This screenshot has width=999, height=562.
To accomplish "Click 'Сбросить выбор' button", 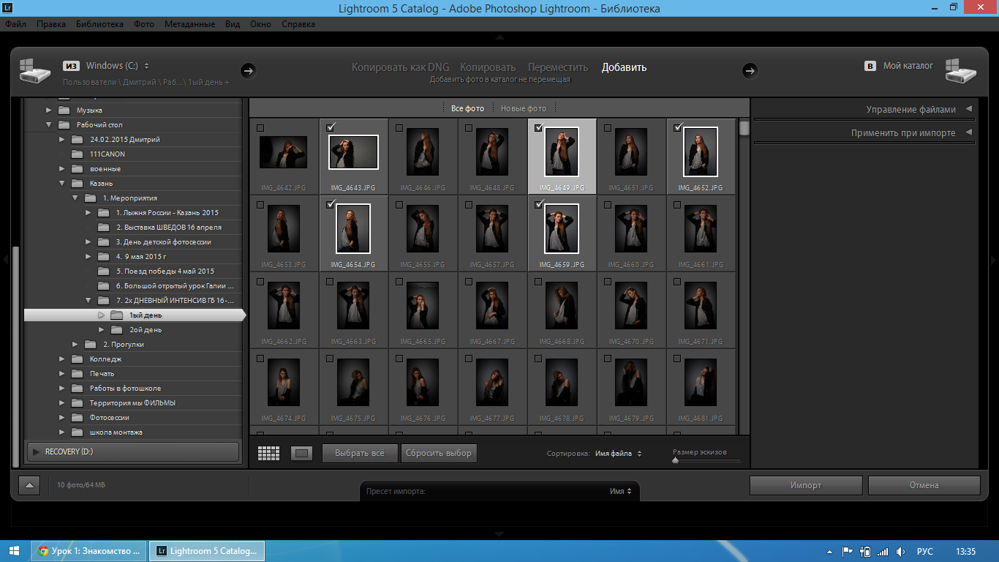I will click(439, 453).
